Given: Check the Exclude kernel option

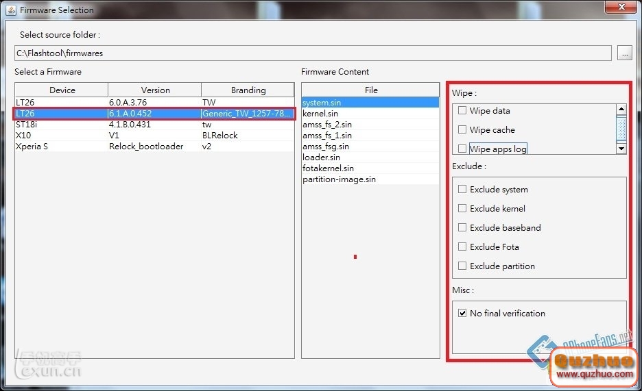Looking at the screenshot, I should pos(462,208).
